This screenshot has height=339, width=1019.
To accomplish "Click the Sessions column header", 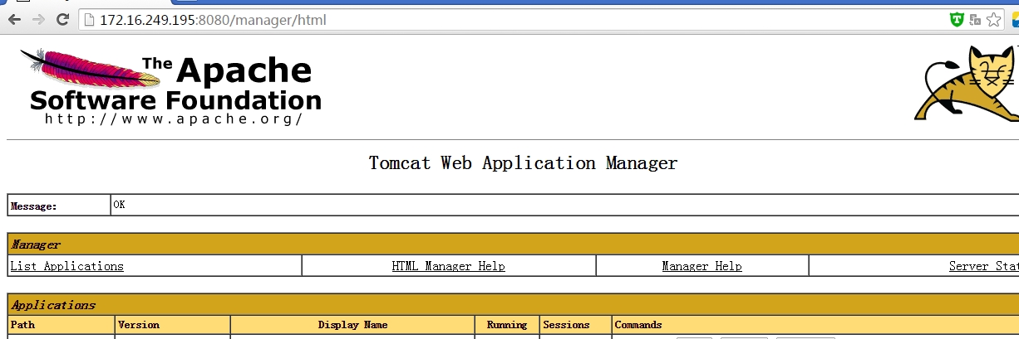I will click(x=576, y=325).
